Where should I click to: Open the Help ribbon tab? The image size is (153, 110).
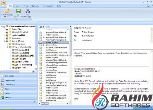pyautogui.click(x=59, y=6)
